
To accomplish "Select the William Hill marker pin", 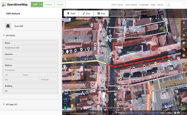I will coord(118,104).
